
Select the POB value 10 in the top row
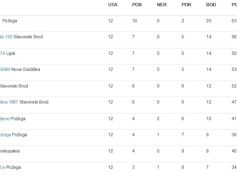pyautogui.click(x=134, y=21)
